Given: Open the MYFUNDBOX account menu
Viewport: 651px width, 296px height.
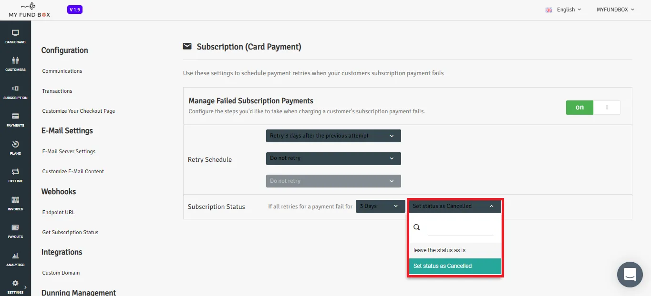Looking at the screenshot, I should (616, 10).
